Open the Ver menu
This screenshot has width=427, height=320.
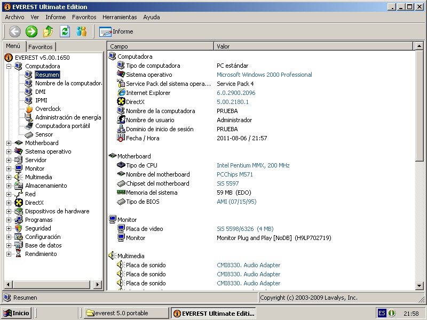(35, 17)
